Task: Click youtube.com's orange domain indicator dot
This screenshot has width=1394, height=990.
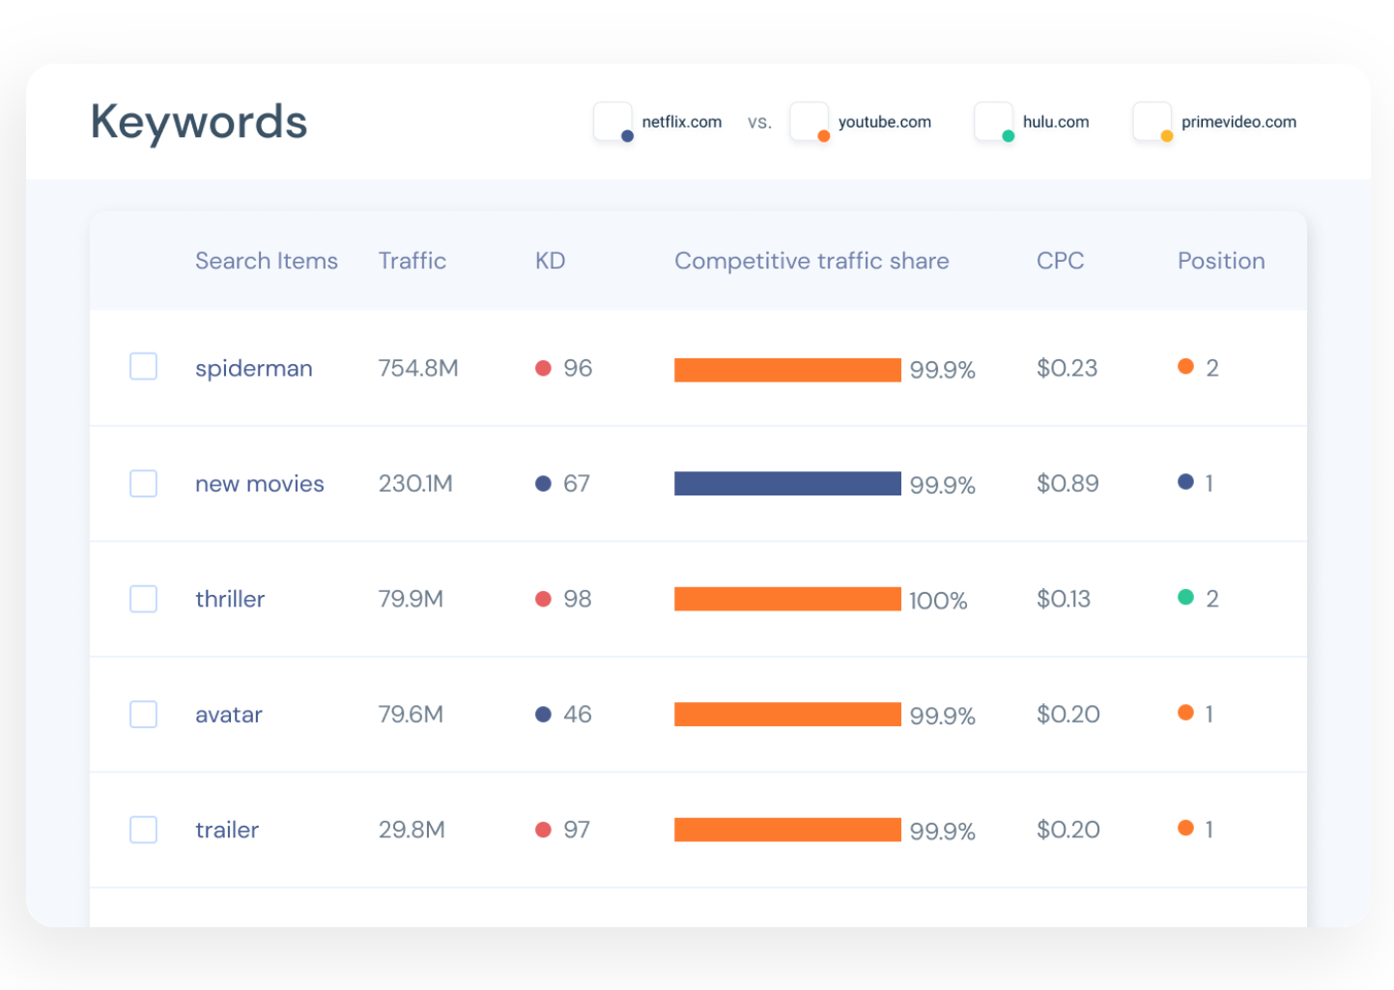Action: click(824, 135)
